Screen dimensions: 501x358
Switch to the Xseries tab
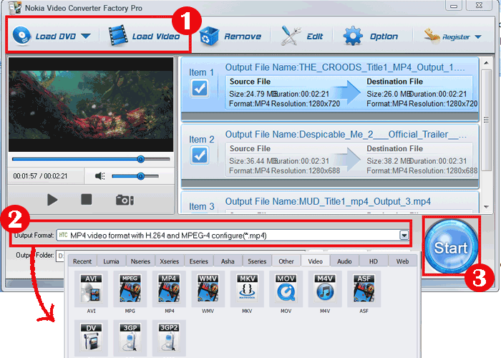coord(170,261)
